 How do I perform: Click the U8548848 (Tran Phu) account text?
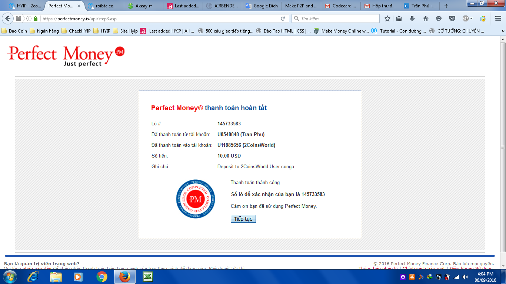241,134
